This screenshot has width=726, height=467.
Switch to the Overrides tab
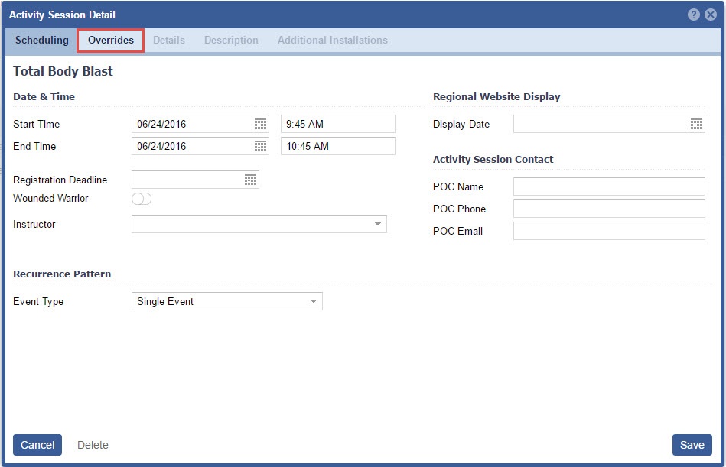pyautogui.click(x=111, y=40)
